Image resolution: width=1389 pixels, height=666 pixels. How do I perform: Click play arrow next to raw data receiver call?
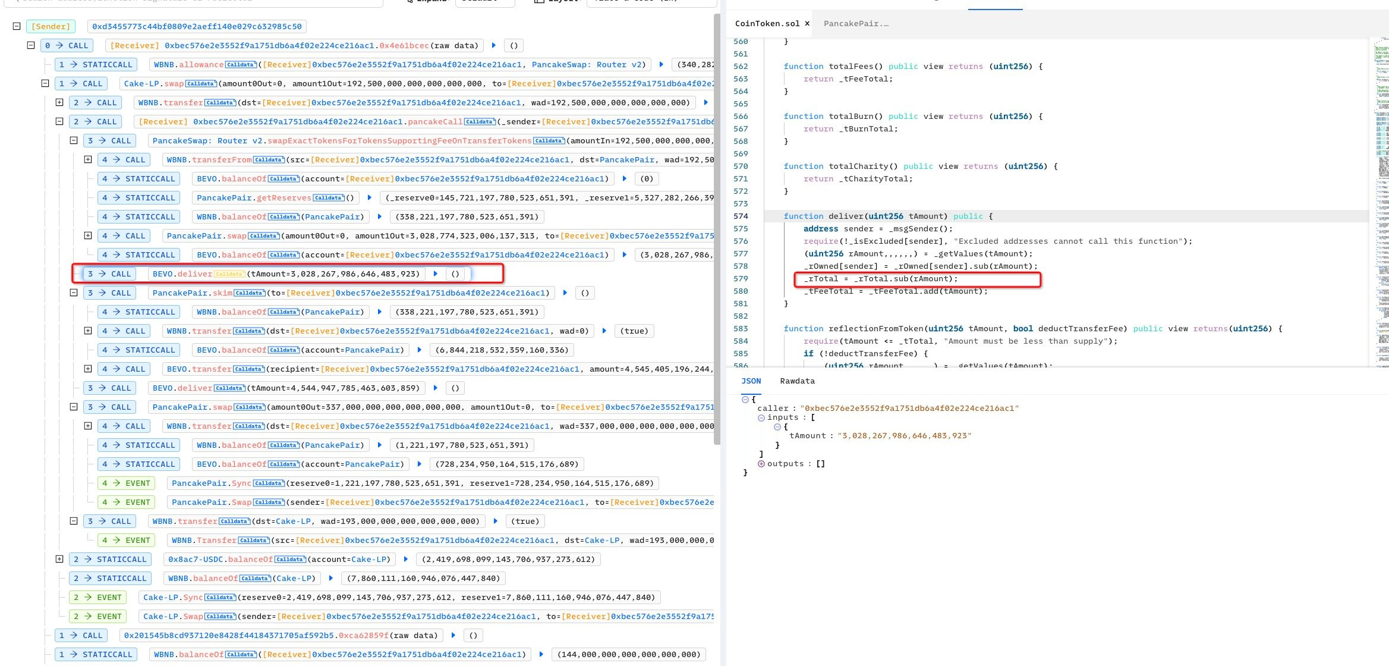(x=494, y=46)
